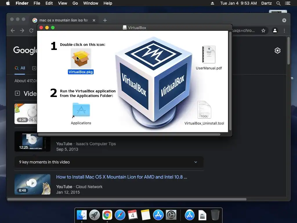Open Chrome tab search dropdown arrow
Image resolution: width=297 pixels, height=223 pixels.
(284, 20)
